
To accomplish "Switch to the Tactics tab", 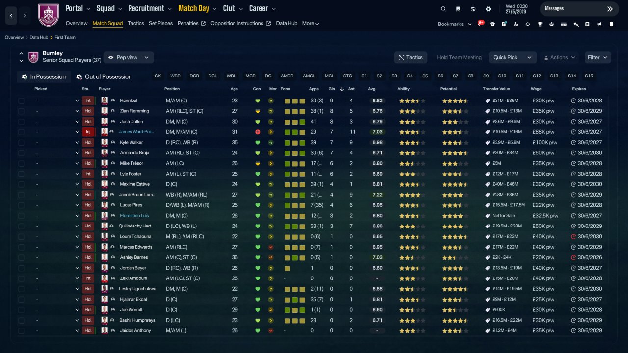I will 136,23.
